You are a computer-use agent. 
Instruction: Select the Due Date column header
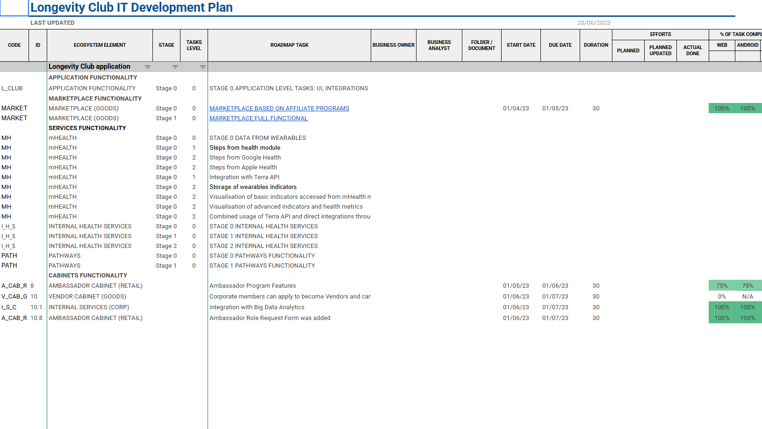[x=560, y=45]
